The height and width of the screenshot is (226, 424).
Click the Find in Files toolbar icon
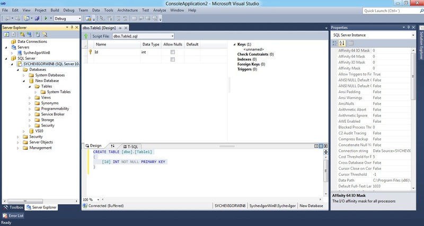tap(88, 19)
